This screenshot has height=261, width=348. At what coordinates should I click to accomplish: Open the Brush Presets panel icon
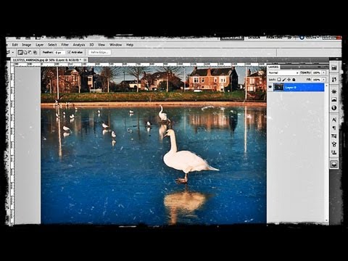point(334,136)
